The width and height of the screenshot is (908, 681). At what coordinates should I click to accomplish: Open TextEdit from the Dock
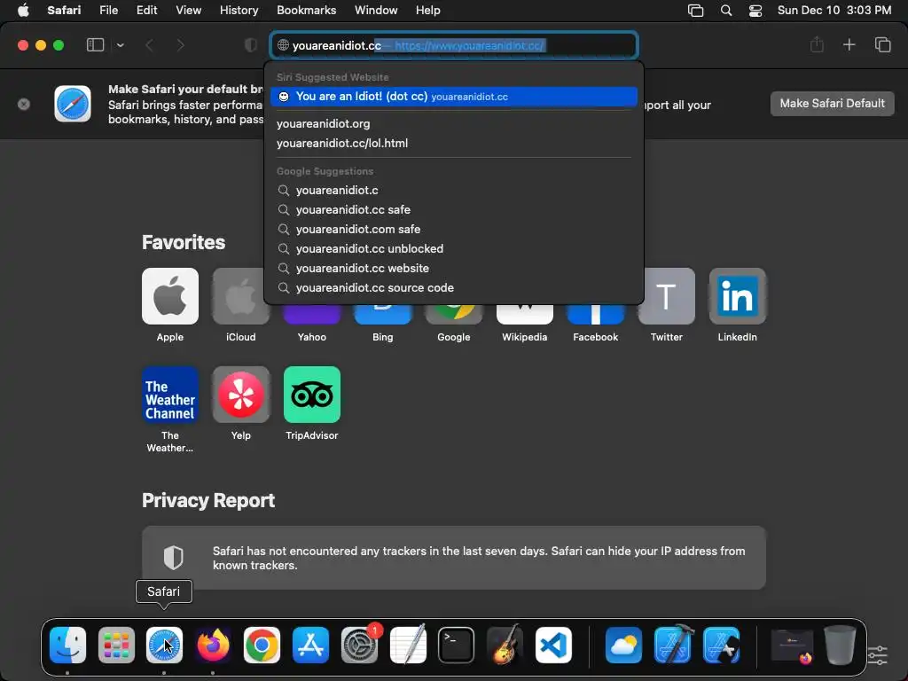(x=408, y=645)
